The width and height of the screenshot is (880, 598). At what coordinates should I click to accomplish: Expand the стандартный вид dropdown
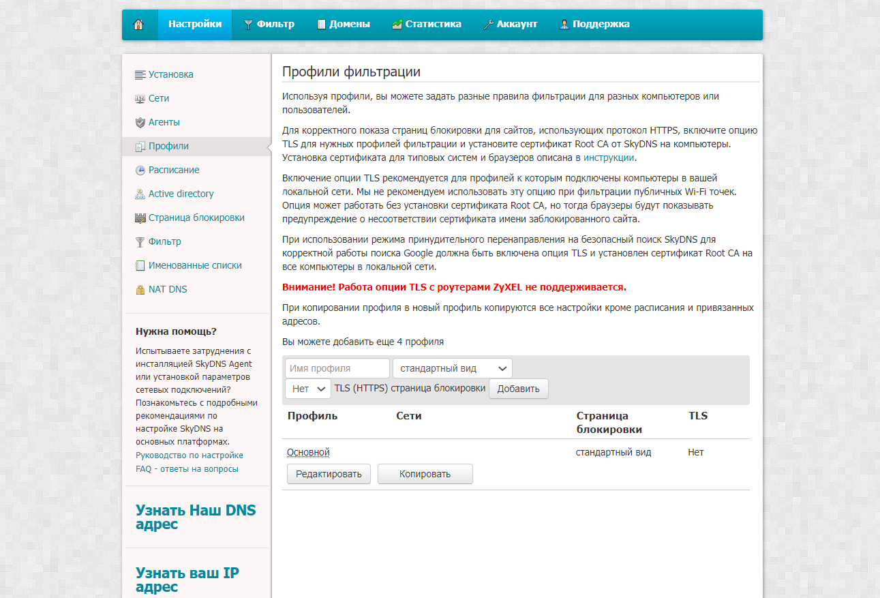tap(453, 368)
